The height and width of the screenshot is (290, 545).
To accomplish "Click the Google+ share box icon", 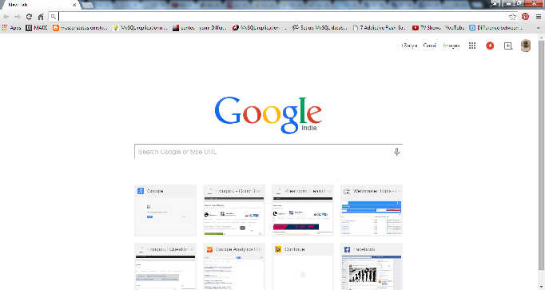I will tap(507, 46).
